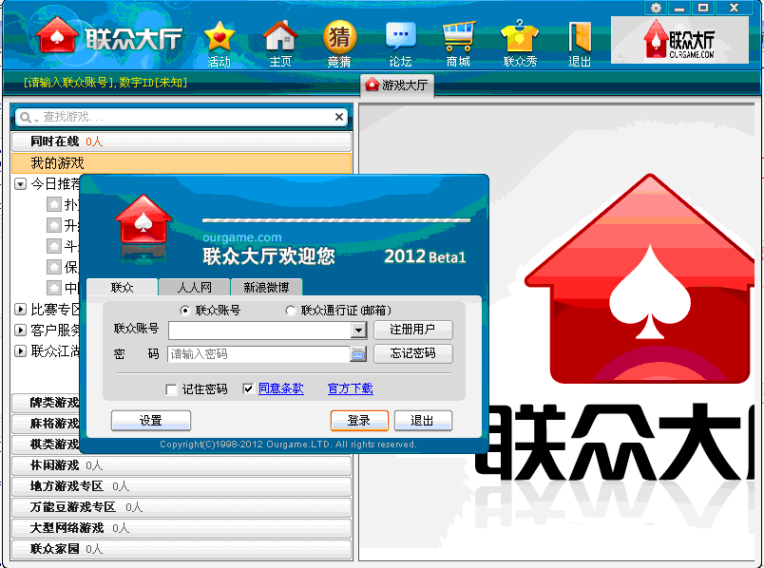
Task: Click the ourgame.com banner logo top right
Action: 679,40
